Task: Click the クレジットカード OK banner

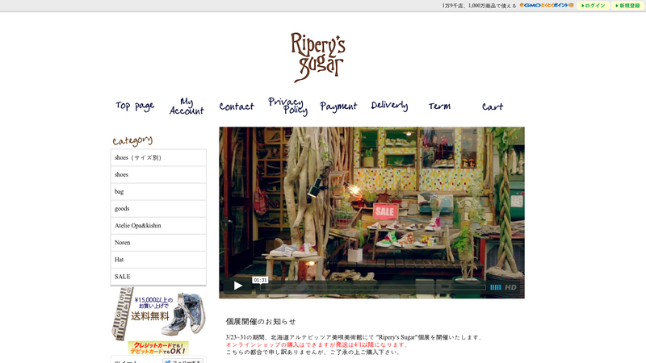Action: [x=158, y=348]
